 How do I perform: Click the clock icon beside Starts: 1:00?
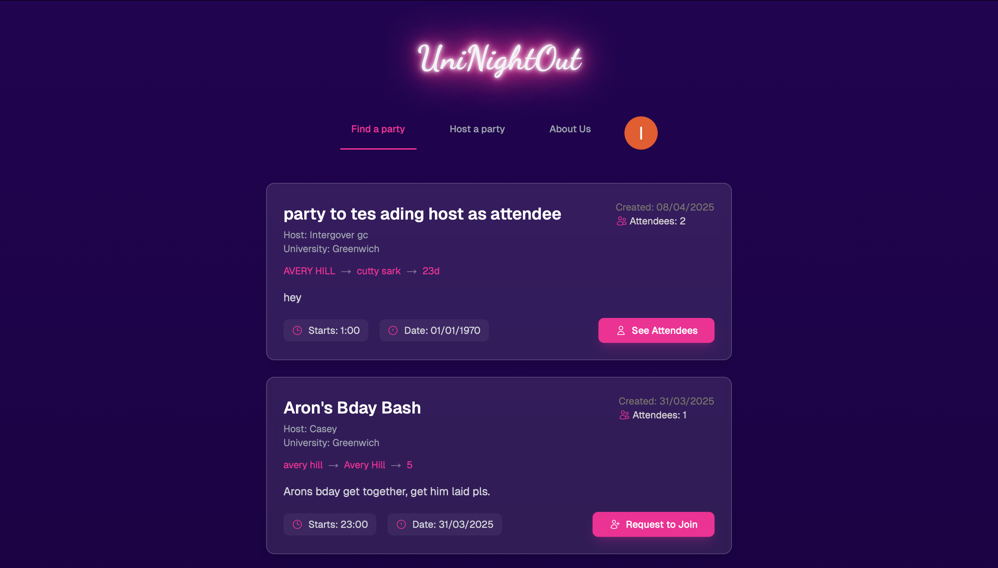(x=297, y=330)
